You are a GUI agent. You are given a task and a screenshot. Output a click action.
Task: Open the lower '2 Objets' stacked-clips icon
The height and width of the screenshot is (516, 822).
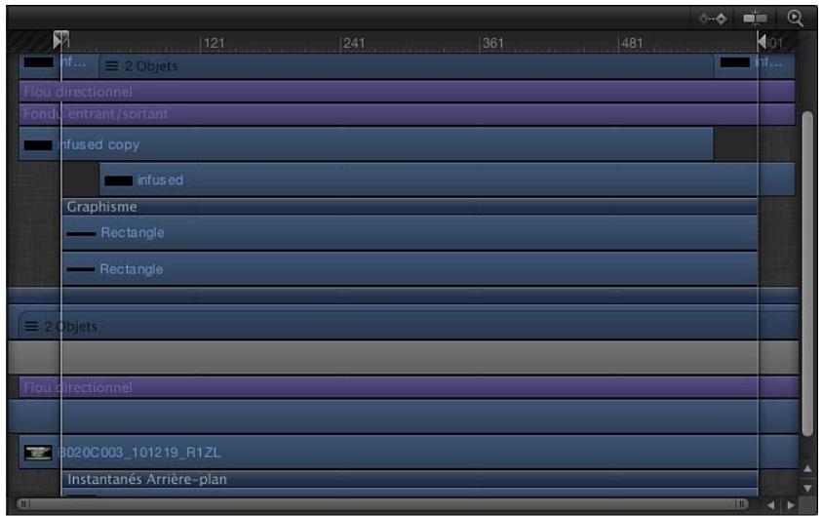pos(31,326)
